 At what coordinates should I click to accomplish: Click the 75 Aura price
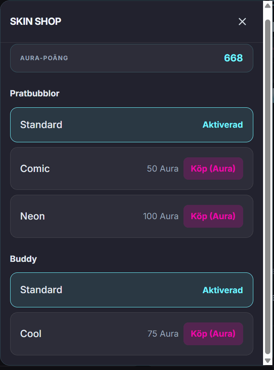[163, 334]
